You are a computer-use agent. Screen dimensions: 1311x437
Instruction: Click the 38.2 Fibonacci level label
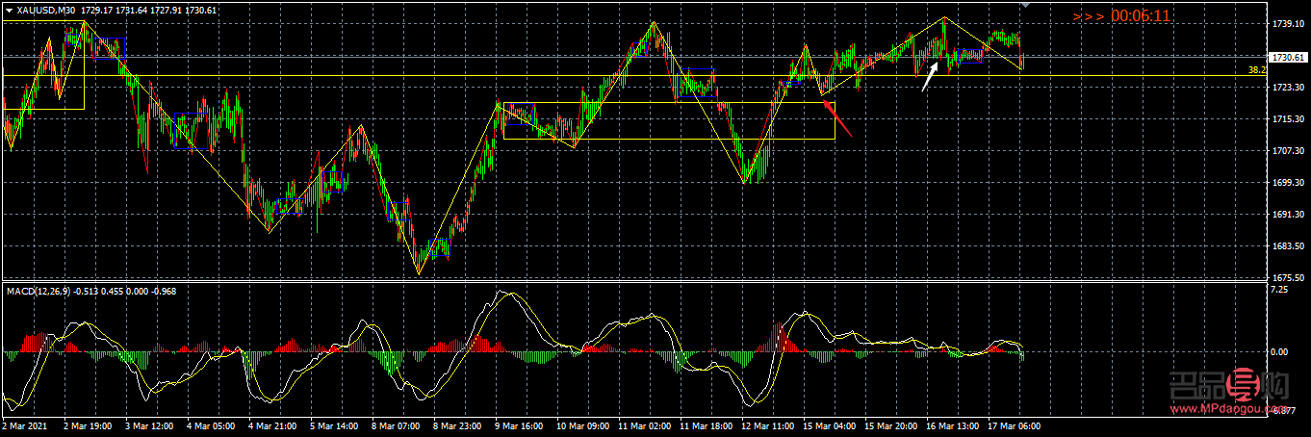click(x=1256, y=70)
